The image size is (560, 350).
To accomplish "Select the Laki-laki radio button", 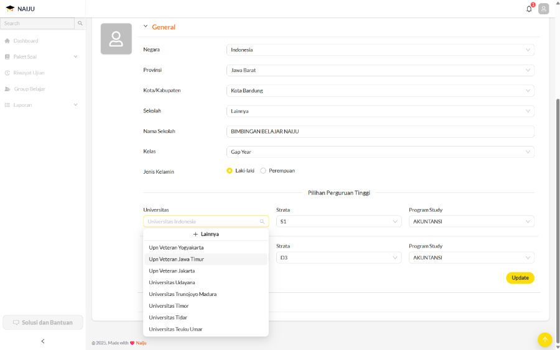I will (229, 171).
